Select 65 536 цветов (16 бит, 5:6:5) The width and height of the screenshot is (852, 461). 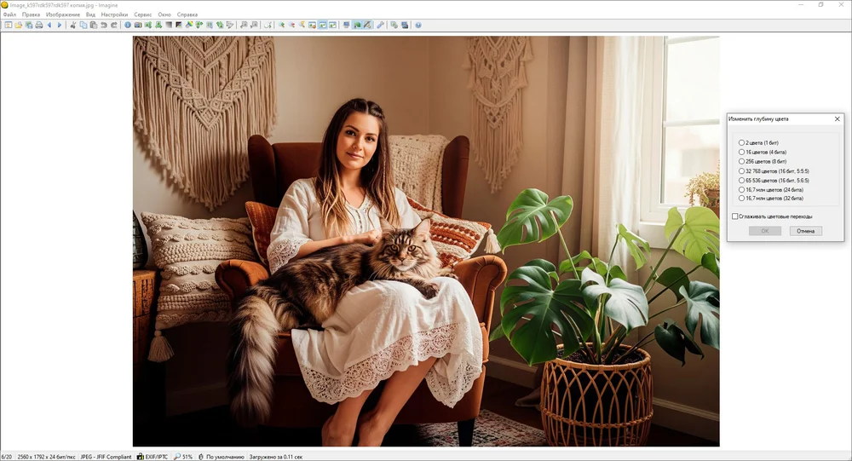coord(742,180)
